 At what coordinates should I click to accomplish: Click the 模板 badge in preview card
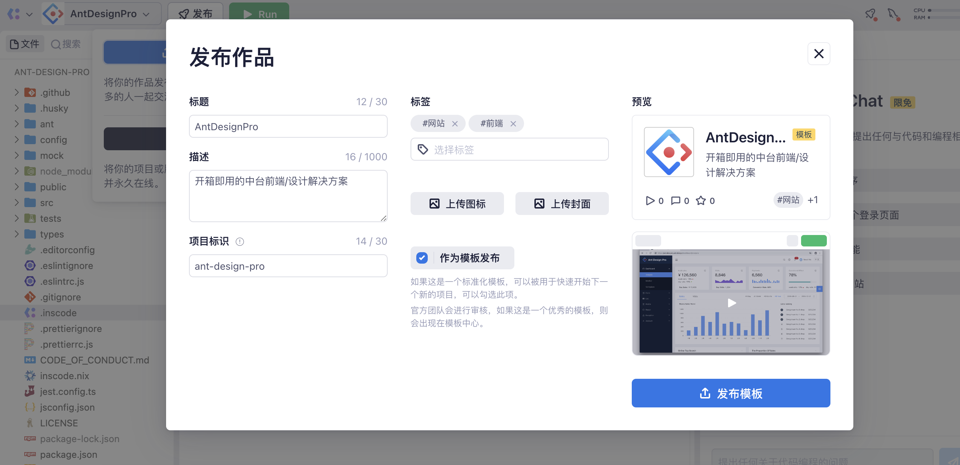[x=804, y=134]
